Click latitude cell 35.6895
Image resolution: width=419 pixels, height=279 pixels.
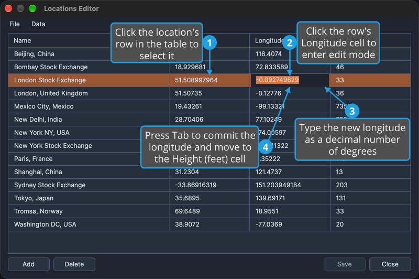(210, 198)
